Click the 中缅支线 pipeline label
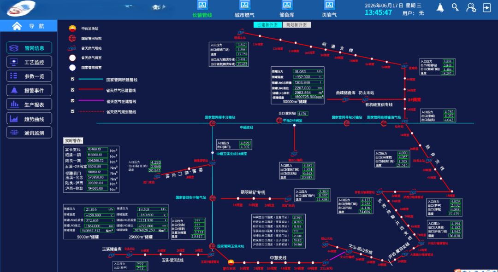 246,127
